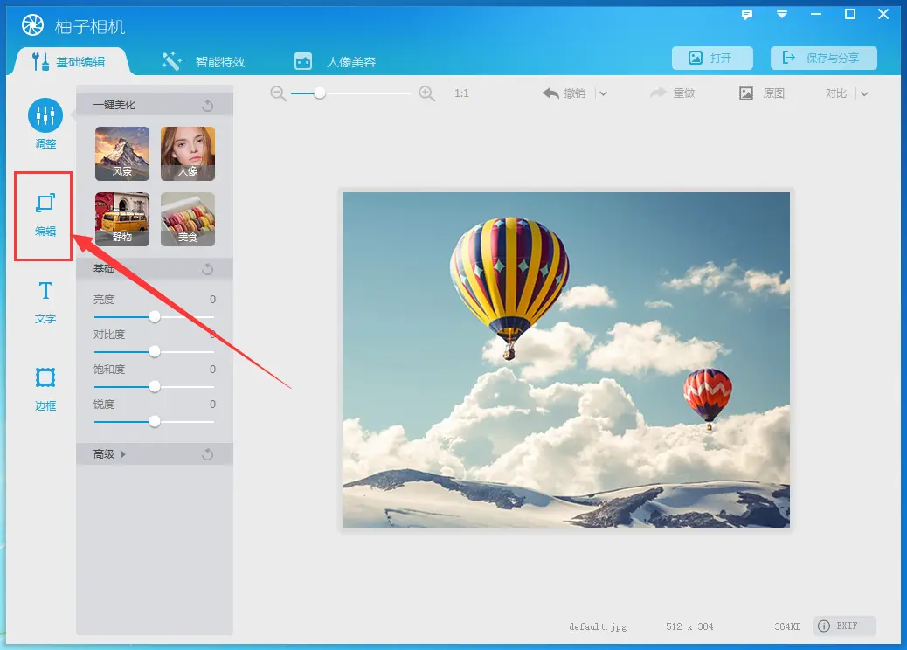Reset the 一键美化 section

208,106
